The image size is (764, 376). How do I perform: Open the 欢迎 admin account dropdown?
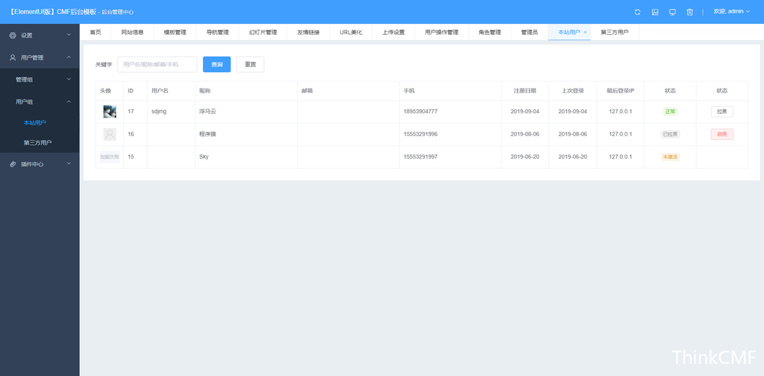[731, 11]
